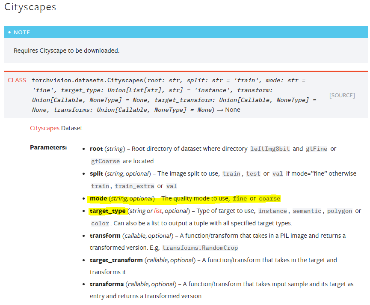Click the 'instance' code literal in target_type description
370x305 pixels.
(272, 211)
